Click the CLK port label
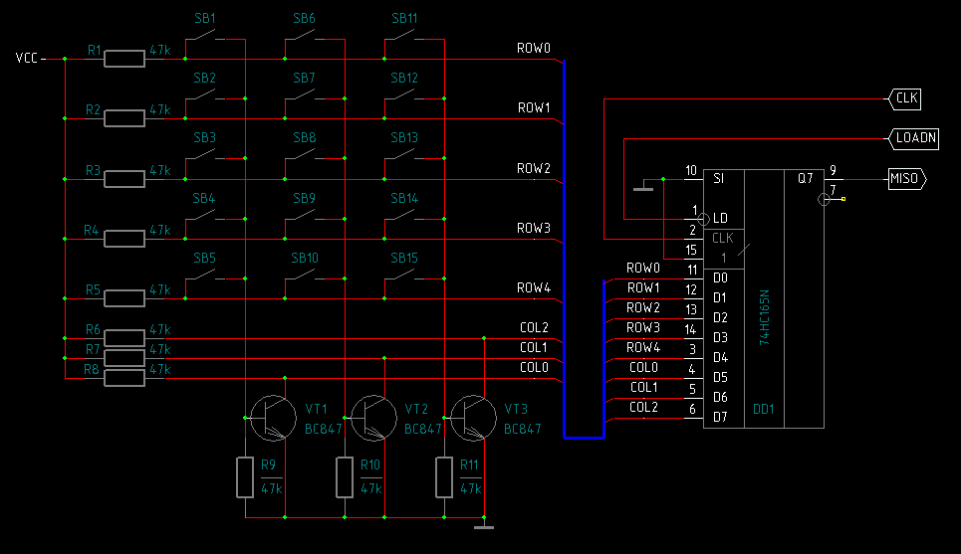Image resolution: width=961 pixels, height=554 pixels. point(905,98)
